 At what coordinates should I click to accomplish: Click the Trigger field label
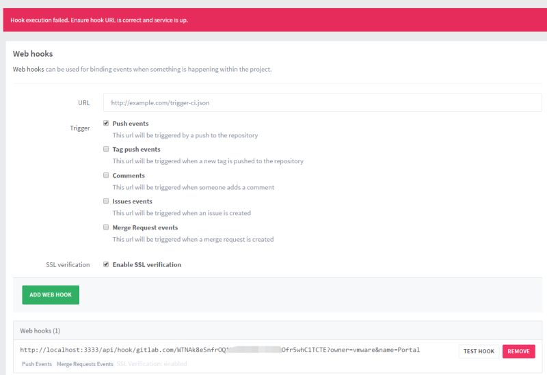pos(80,128)
